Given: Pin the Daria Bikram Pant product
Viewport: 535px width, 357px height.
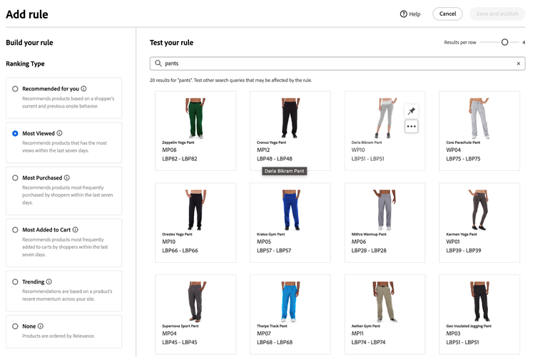Looking at the screenshot, I should [x=412, y=111].
